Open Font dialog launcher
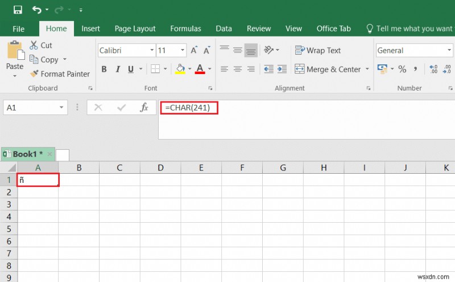The width and height of the screenshot is (455, 282). pyautogui.click(x=210, y=88)
